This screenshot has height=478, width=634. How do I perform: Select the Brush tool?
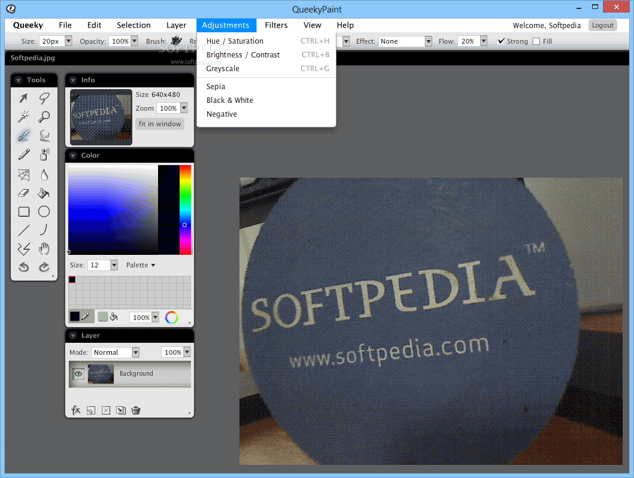pos(24,135)
